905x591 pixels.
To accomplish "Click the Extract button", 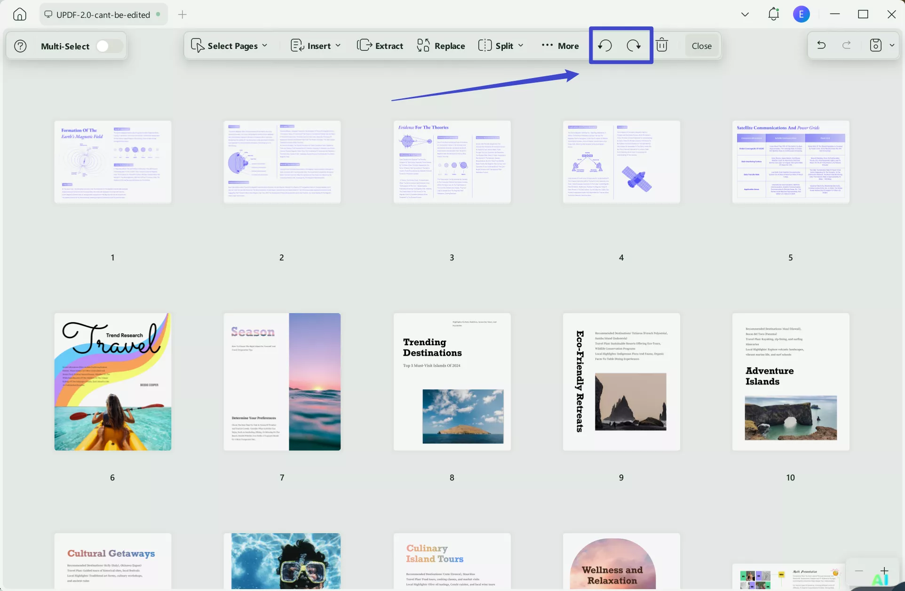I will 380,46.
